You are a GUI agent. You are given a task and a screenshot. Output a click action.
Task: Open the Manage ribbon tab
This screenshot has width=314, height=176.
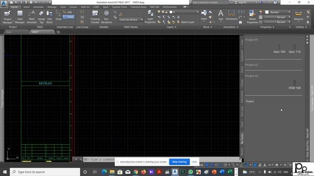point(52,7)
